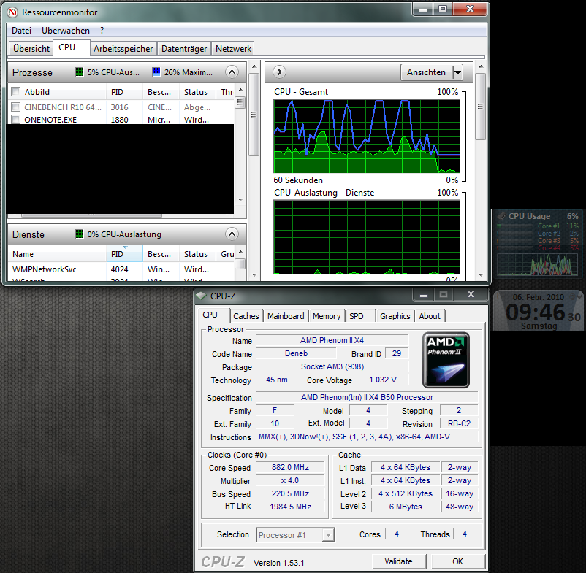Viewport: 586px width, 573px height.
Task: Open the Mainboard tab in CPU-Z
Action: click(286, 316)
